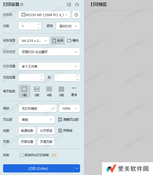Select 4版 pages per sheet layout
The height and width of the screenshot is (175, 153).
click(49, 92)
